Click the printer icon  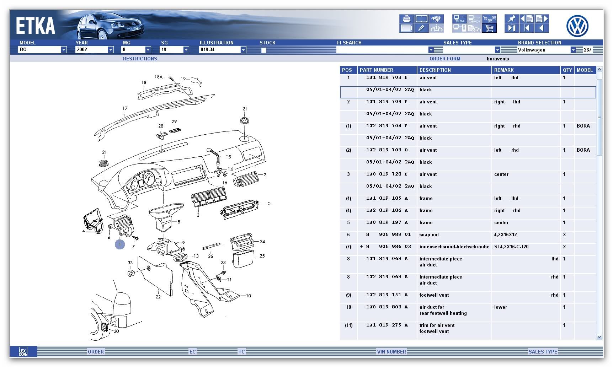pyautogui.click(x=406, y=19)
